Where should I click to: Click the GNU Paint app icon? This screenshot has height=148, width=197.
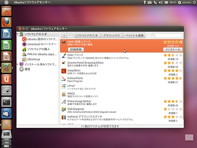tap(64, 56)
